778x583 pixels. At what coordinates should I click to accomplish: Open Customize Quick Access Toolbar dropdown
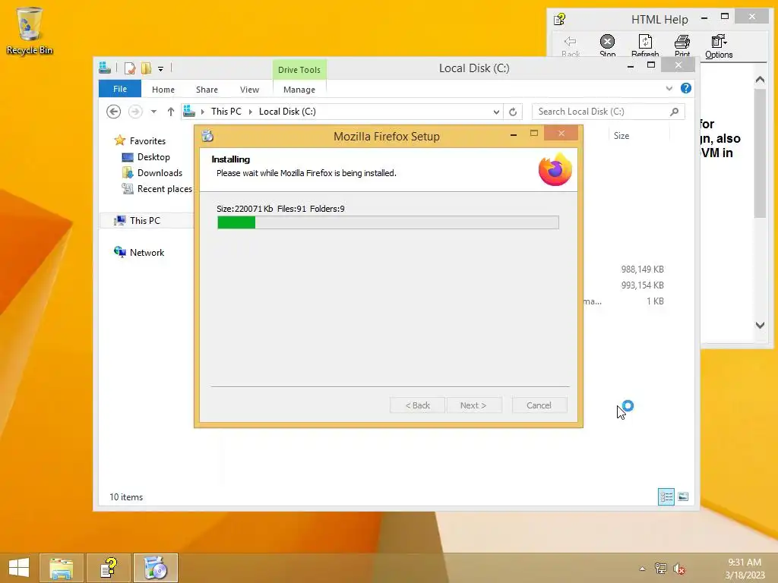tap(161, 69)
